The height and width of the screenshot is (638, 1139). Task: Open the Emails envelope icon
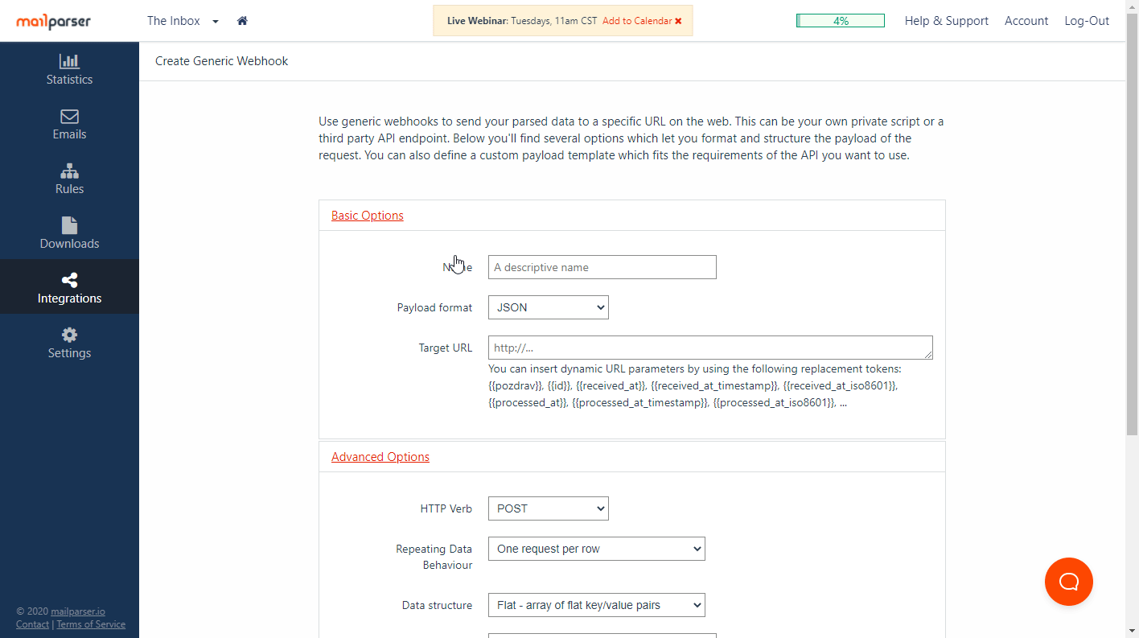(x=69, y=116)
